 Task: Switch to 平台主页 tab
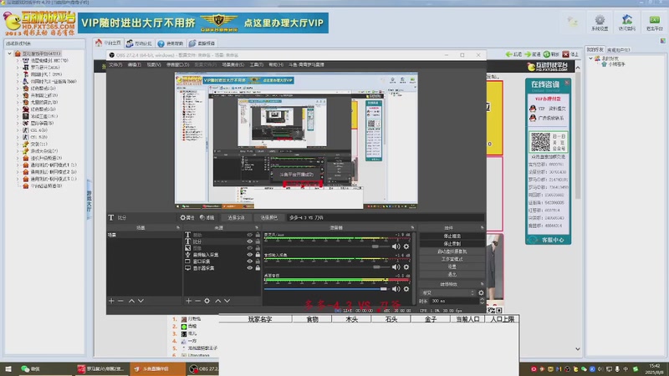pyautogui.click(x=109, y=43)
